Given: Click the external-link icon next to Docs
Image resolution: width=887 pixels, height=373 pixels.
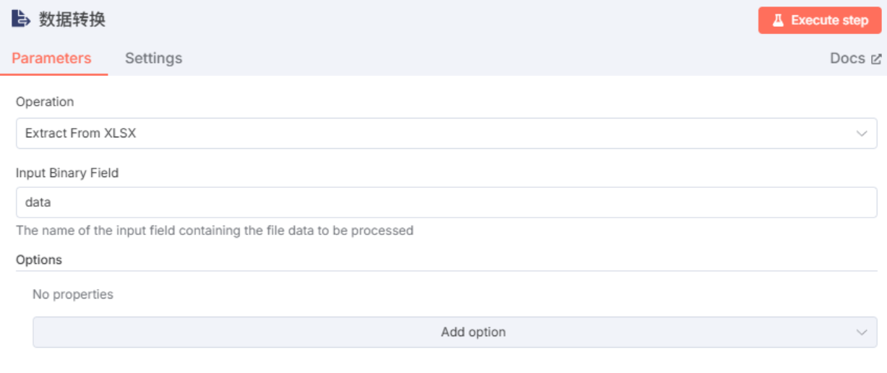Looking at the screenshot, I should point(876,59).
